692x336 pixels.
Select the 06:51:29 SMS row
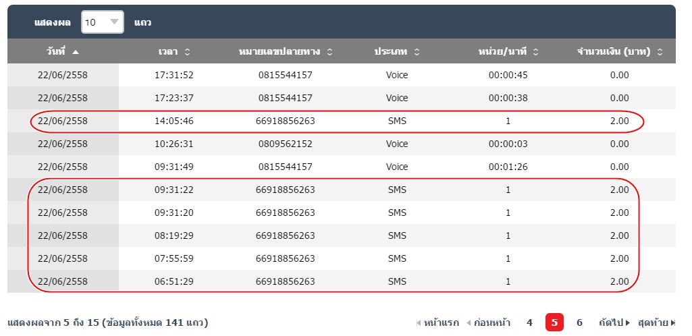click(x=338, y=281)
